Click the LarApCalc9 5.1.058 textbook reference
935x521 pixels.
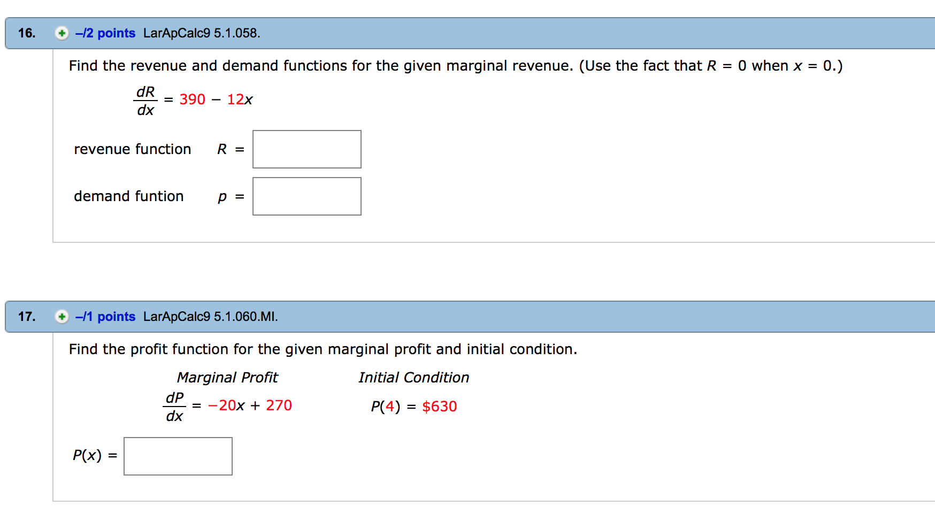pyautogui.click(x=202, y=33)
